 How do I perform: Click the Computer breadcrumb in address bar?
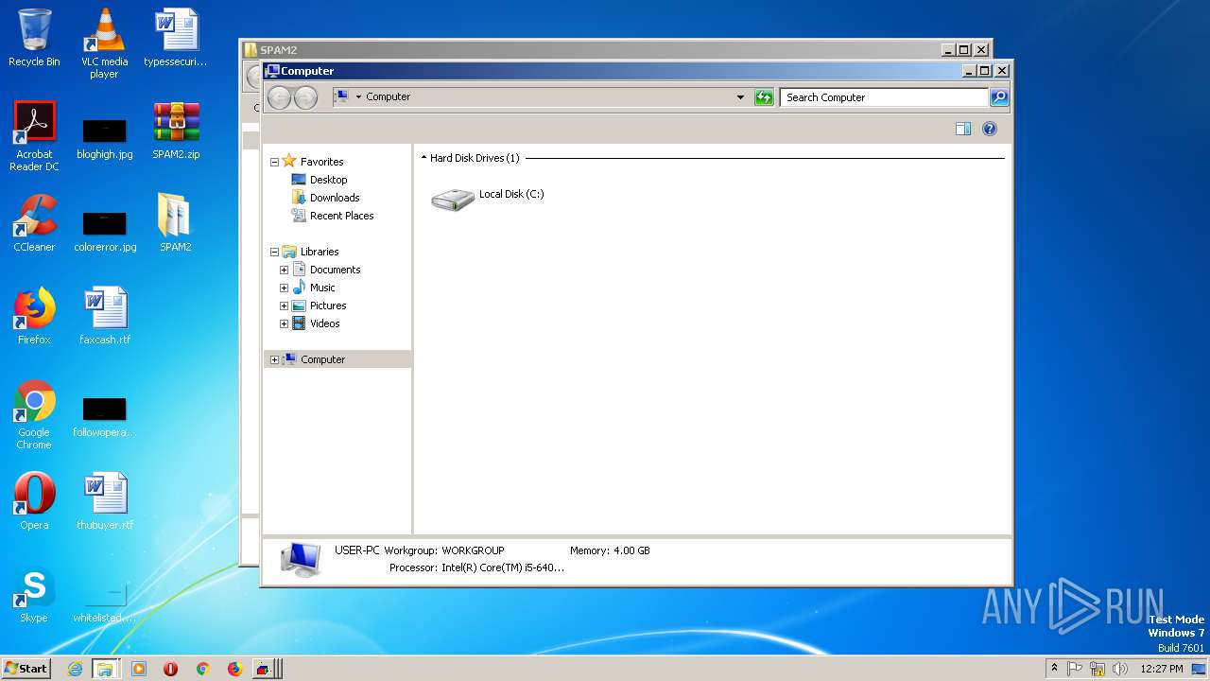388,96
